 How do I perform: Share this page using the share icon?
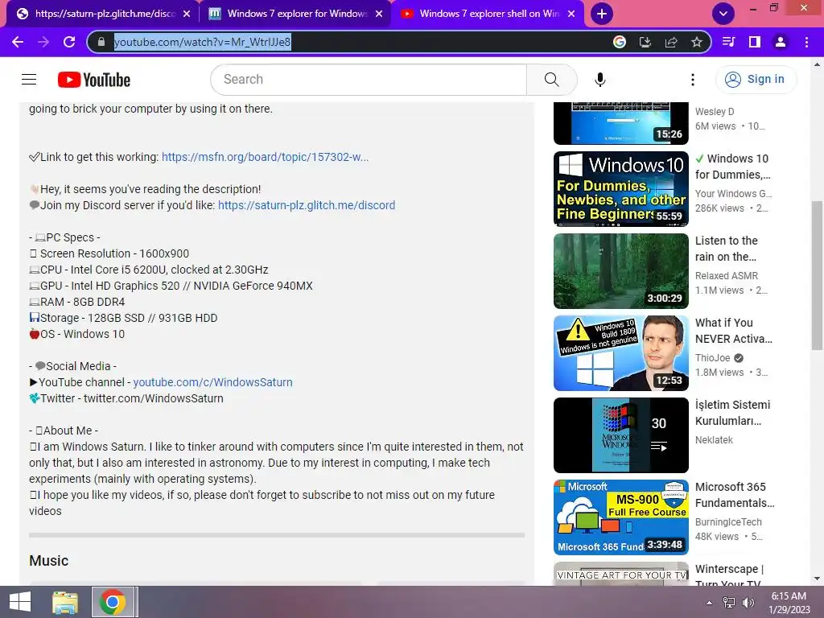point(671,42)
